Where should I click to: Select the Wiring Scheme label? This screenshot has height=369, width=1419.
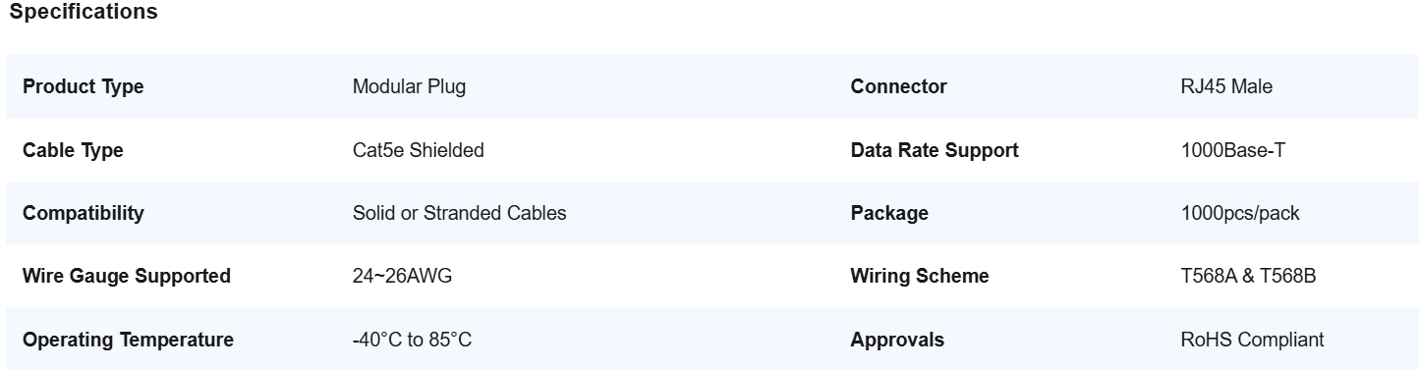click(x=920, y=276)
